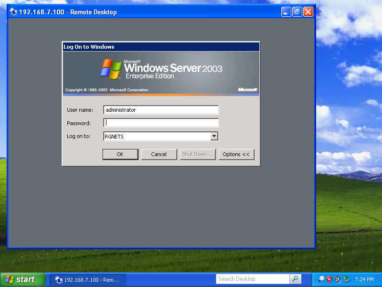
Task: Click the grey disc tray icon
Action: [338, 279]
